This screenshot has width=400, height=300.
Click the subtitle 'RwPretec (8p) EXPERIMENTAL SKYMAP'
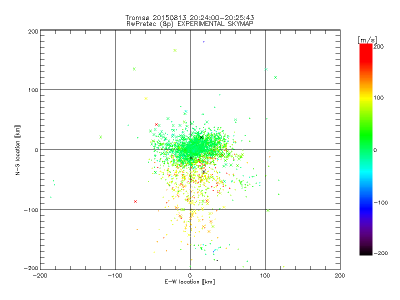pos(189,24)
